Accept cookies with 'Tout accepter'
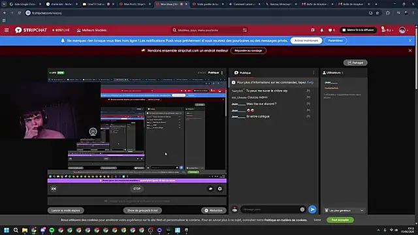The width and height of the screenshot is (418, 235). tap(340, 220)
